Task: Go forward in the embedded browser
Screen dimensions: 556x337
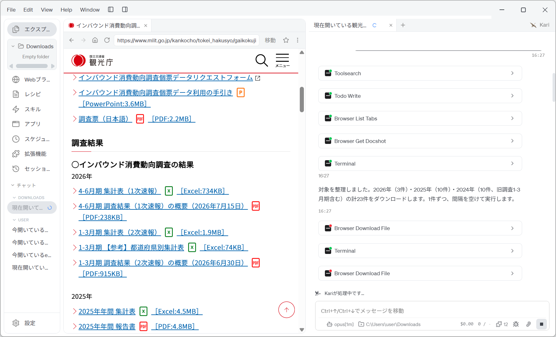Action: coord(83,40)
